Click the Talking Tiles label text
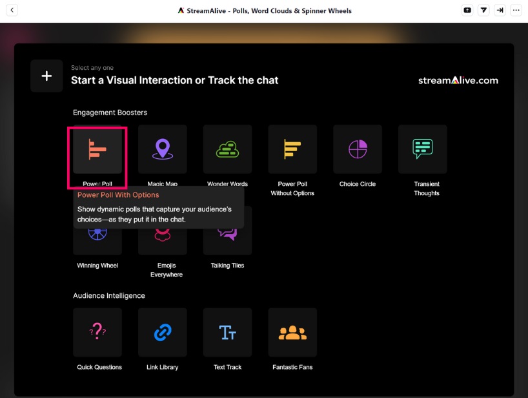The height and width of the screenshot is (398, 528). (x=227, y=266)
